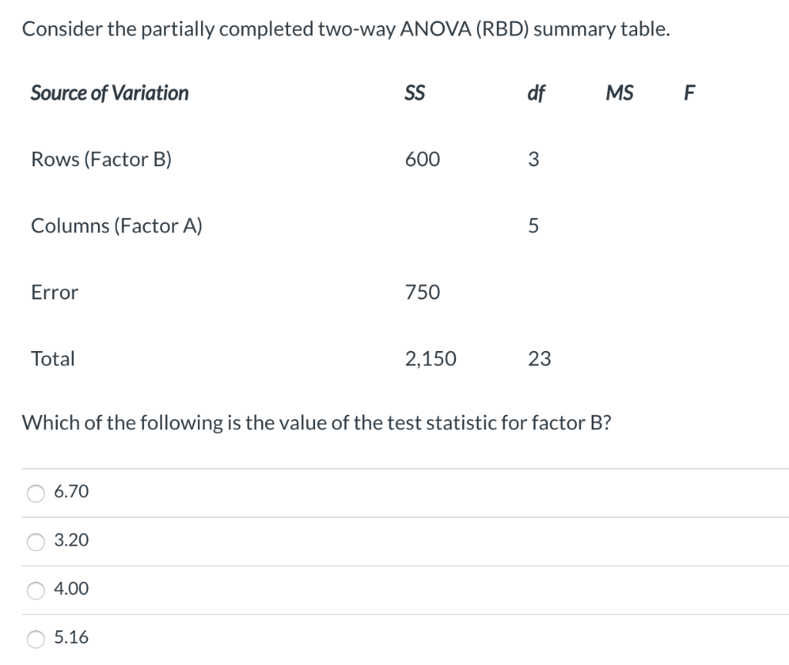Click the F column header

(690, 93)
